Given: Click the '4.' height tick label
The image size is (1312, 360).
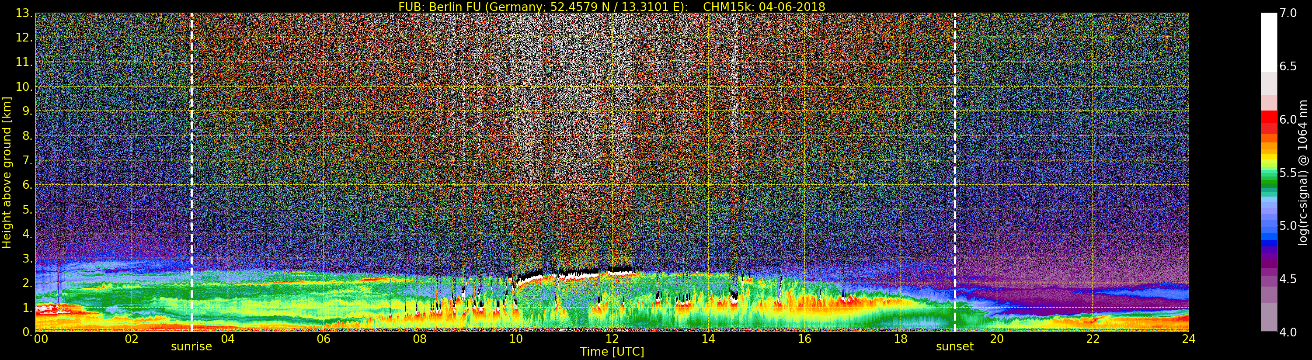Looking at the screenshot, I should click(x=27, y=234).
